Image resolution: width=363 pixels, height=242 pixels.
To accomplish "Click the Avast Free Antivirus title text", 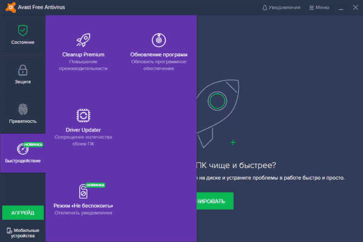I will (x=41, y=7).
